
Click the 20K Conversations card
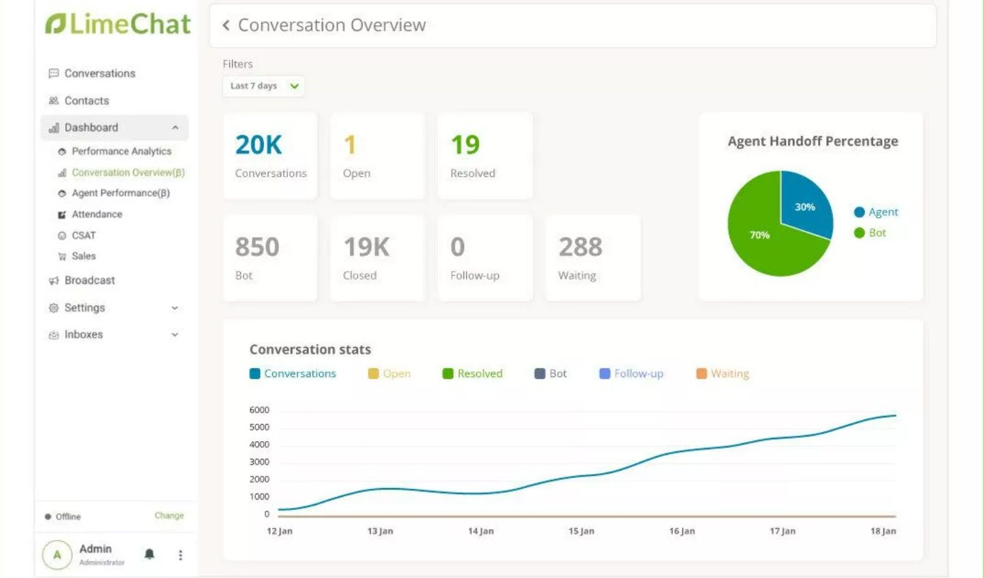pyautogui.click(x=270, y=156)
